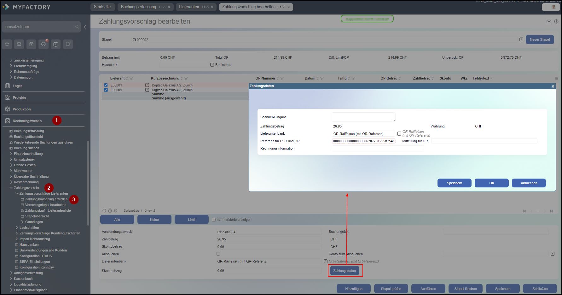Click the Scanner-Eingabe text field

[363, 117]
